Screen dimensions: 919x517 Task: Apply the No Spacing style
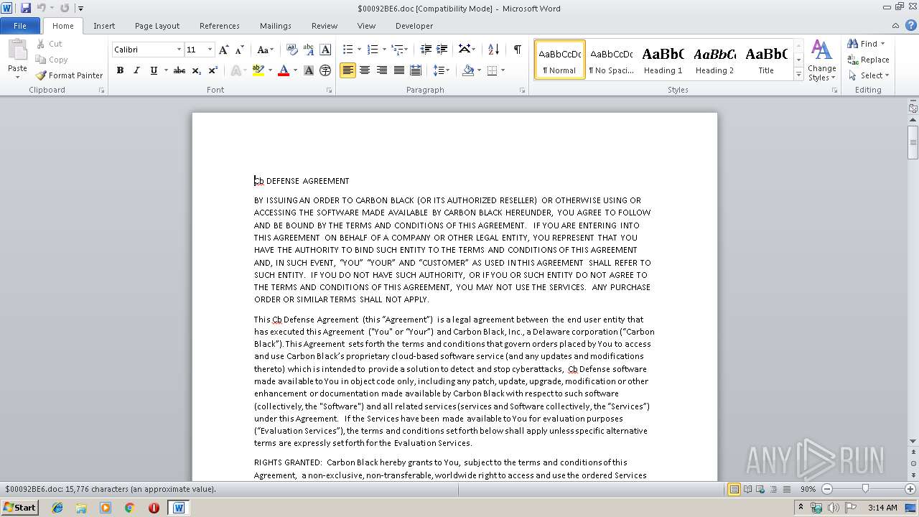[x=612, y=60]
